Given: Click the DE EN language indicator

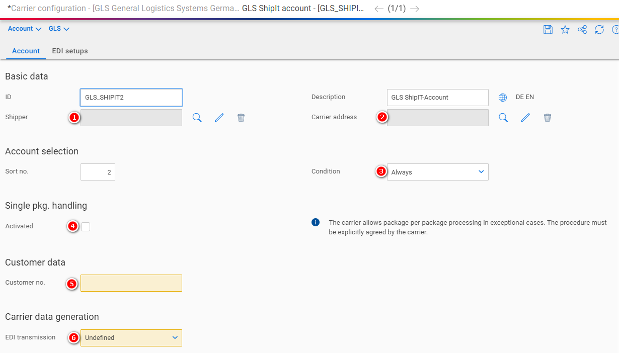Looking at the screenshot, I should pos(525,97).
